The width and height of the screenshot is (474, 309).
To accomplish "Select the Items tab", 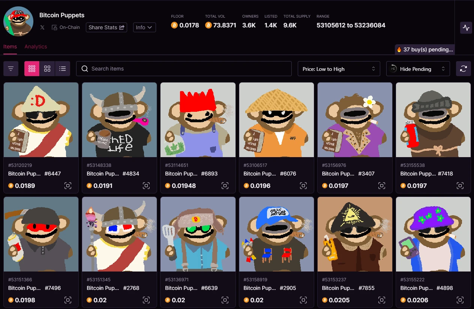I will point(10,46).
